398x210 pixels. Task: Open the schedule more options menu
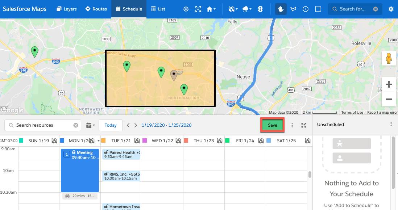292,125
